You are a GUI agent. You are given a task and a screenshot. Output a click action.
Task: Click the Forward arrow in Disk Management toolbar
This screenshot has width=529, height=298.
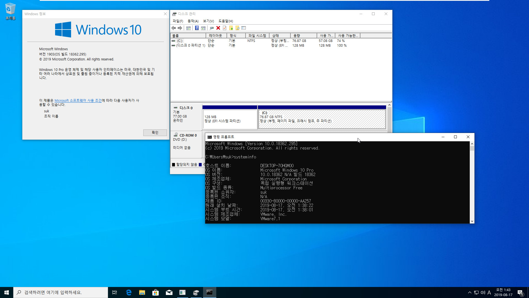pos(180,28)
